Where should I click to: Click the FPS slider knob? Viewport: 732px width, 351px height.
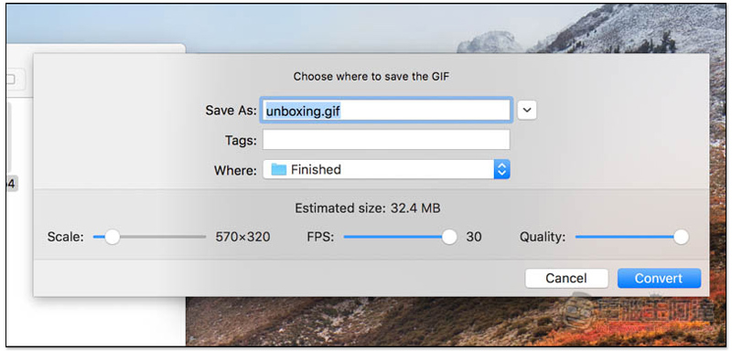click(449, 238)
